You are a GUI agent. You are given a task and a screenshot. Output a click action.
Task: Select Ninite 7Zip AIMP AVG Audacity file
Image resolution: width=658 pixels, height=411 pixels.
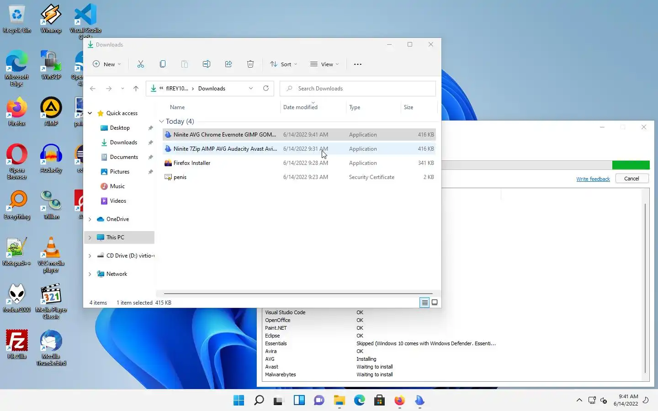pyautogui.click(x=299, y=149)
